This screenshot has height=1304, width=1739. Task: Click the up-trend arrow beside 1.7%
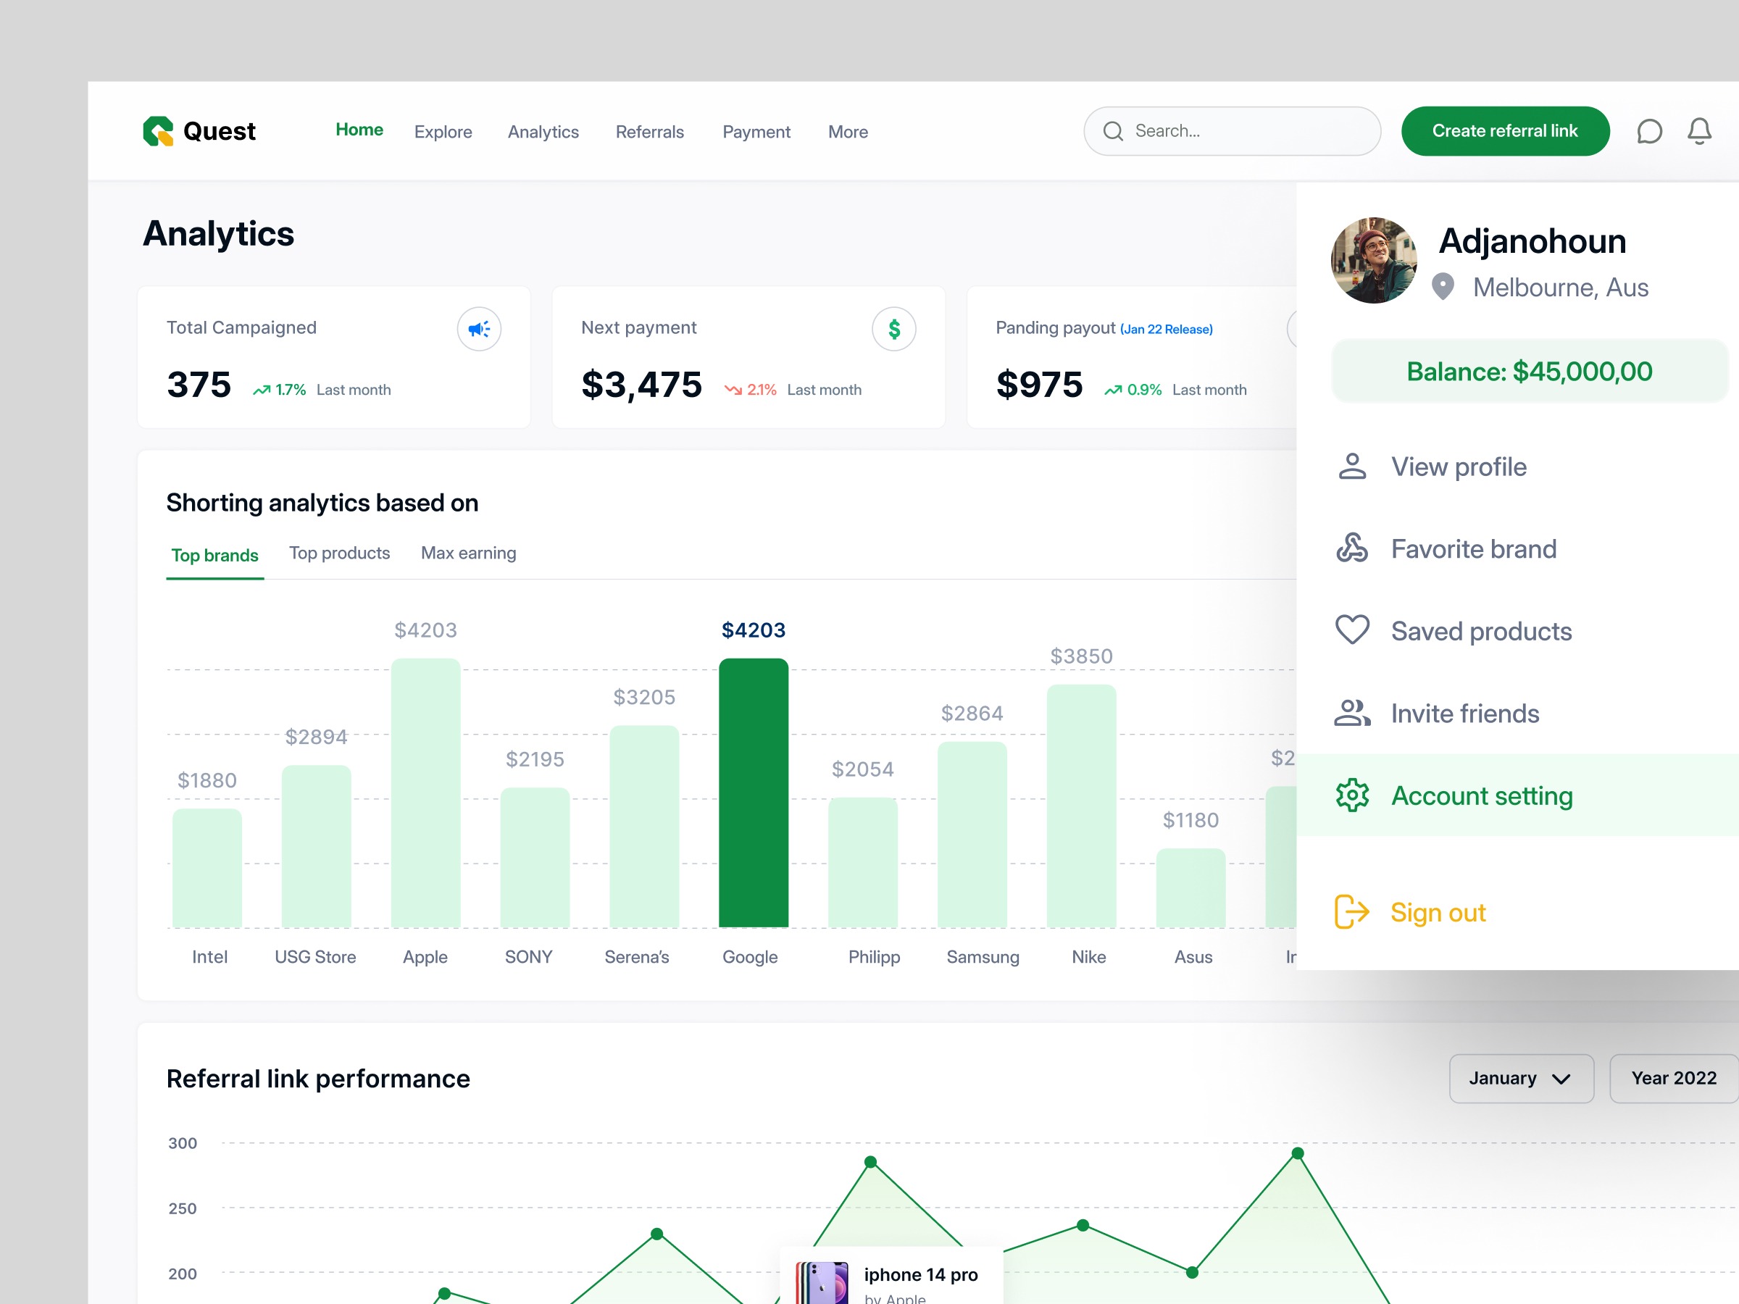[x=262, y=390]
